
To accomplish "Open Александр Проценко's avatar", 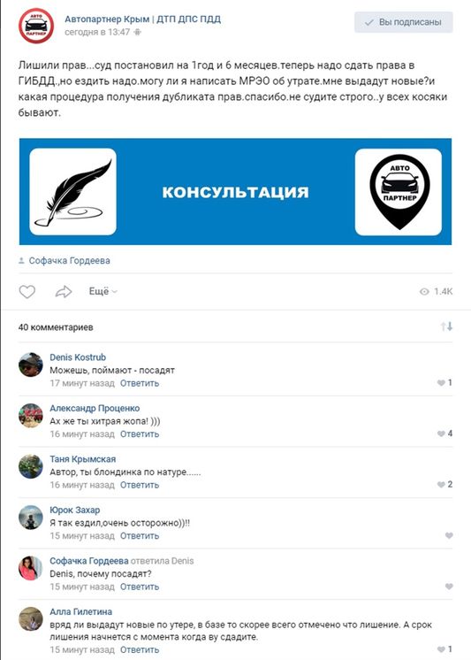I will point(31,416).
